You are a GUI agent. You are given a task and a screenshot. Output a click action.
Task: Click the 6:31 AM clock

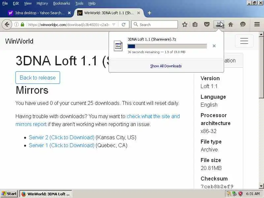[253, 194]
